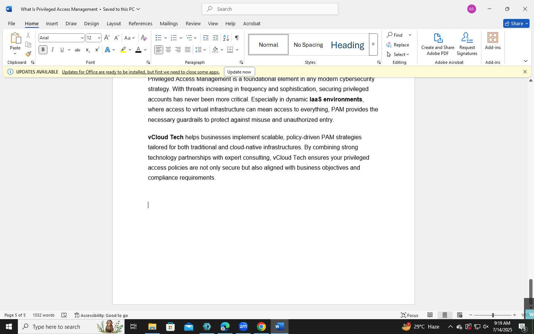Screen dimensions: 534x334
Task: Apply the red font color
Action: [x=138, y=50]
